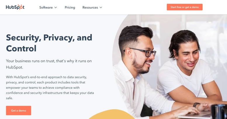Click the data security description paragraph
This screenshot has height=119, width=227.
pos(50,88)
